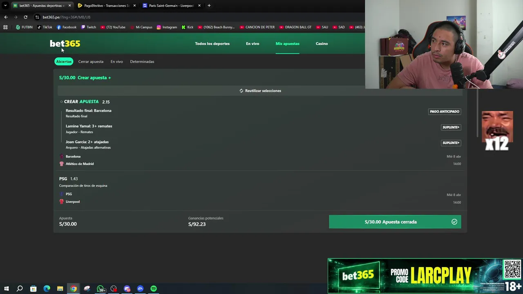Viewport: 523px width, 294px height.
Task: Toggle the Crear Apuesta bet circle marker
Action: point(61,102)
